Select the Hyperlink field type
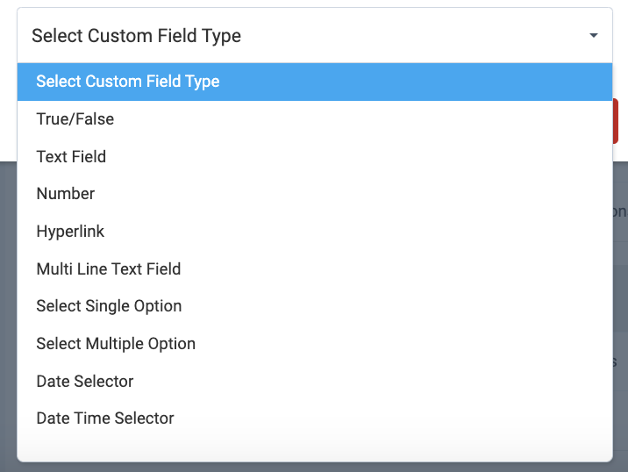The height and width of the screenshot is (472, 628). point(70,232)
